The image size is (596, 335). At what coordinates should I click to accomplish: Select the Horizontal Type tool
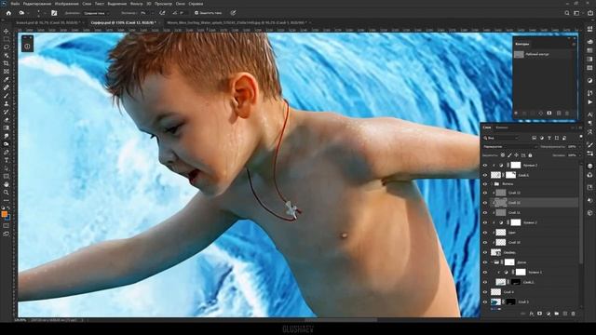[x=7, y=160]
